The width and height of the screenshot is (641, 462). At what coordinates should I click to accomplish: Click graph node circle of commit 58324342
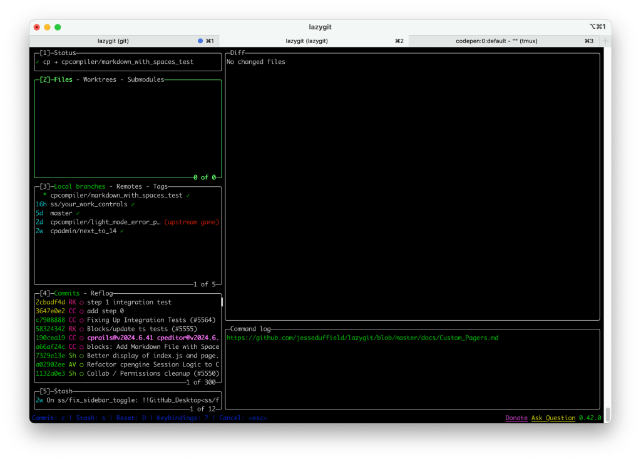[82, 329]
